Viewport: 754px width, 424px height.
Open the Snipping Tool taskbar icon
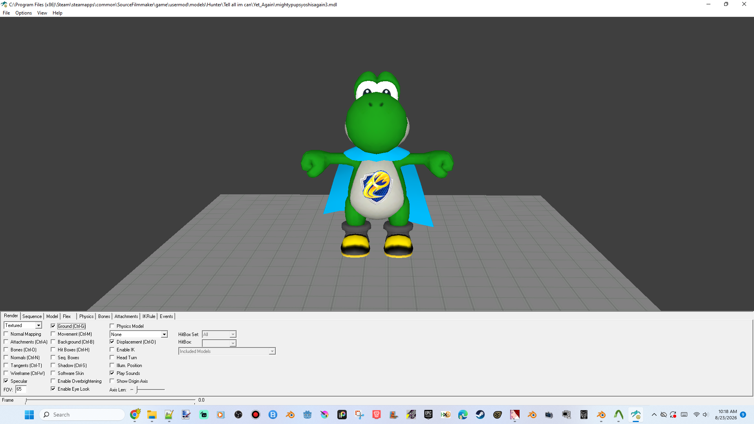(359, 415)
